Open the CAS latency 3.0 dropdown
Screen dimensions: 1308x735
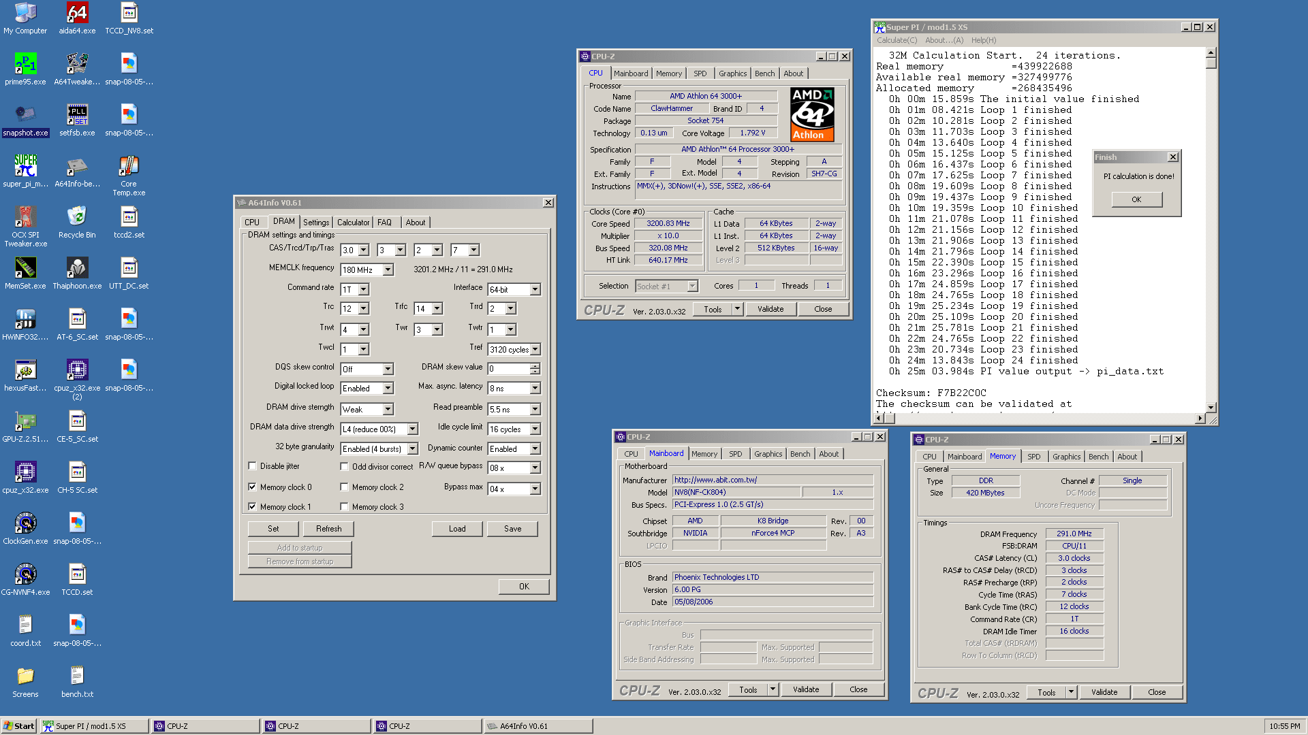(364, 250)
